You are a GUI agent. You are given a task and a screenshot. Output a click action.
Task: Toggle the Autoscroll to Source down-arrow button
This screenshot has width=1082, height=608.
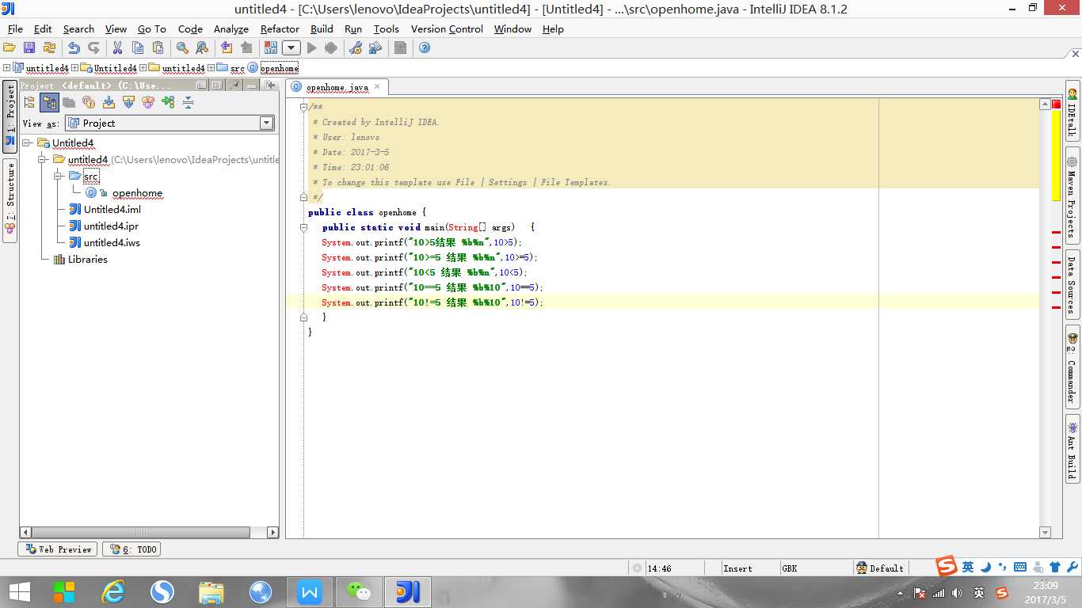[109, 102]
